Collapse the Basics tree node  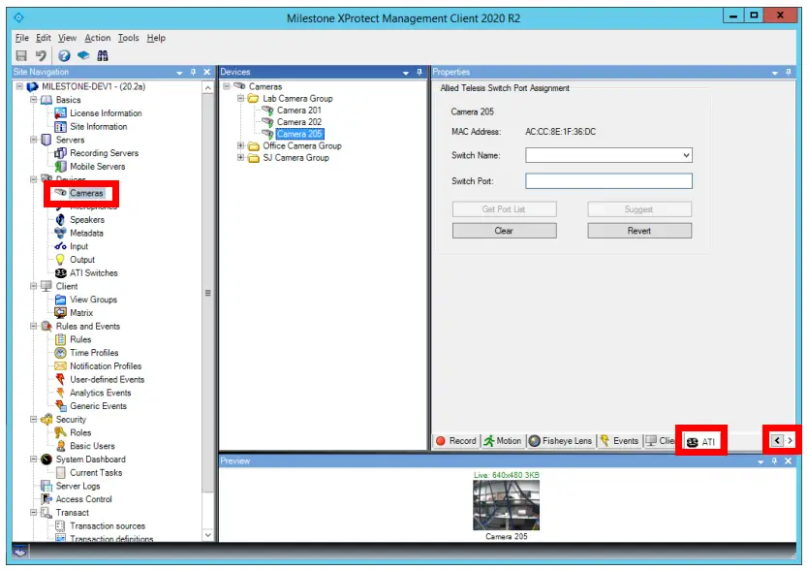pos(34,100)
